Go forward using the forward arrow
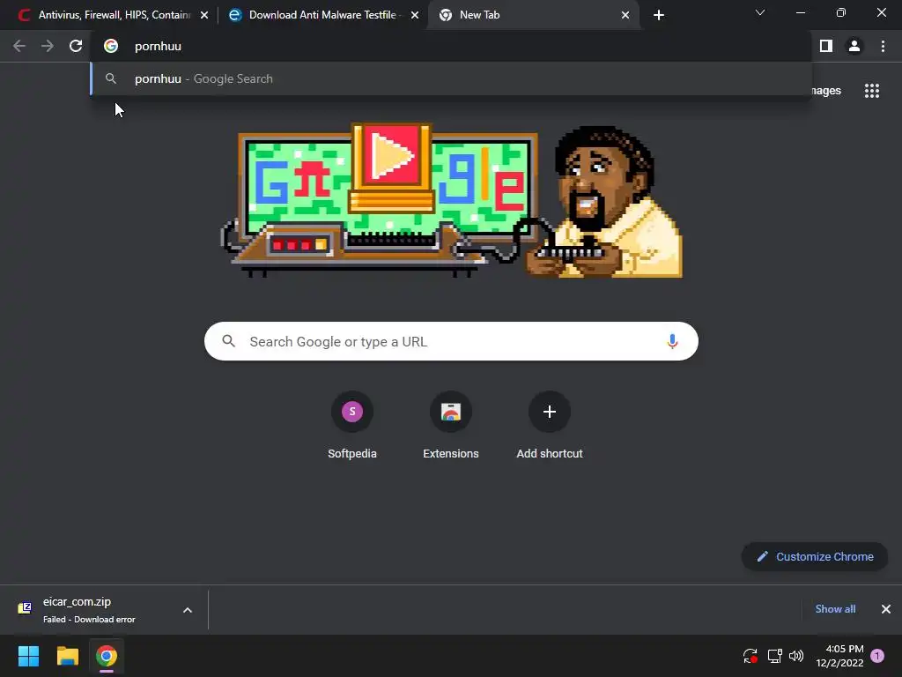The width and height of the screenshot is (902, 677). pyautogui.click(x=48, y=46)
